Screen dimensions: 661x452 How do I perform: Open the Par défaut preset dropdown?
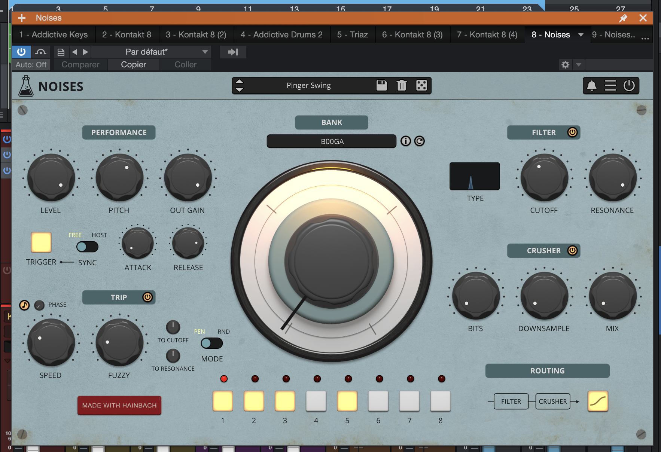tap(205, 52)
